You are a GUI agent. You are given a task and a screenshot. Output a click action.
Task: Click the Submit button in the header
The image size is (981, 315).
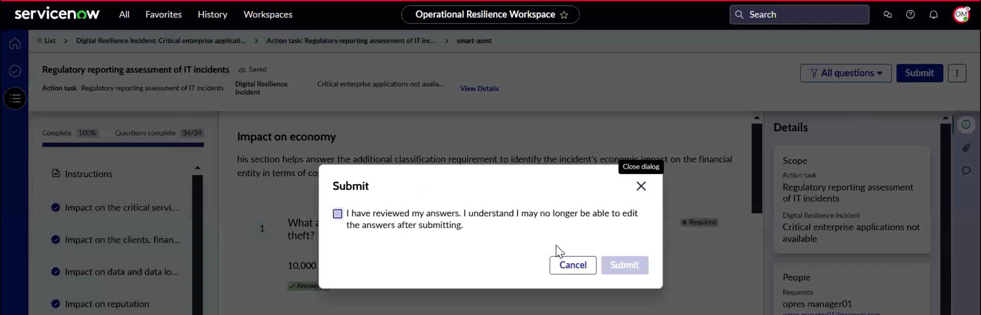919,73
